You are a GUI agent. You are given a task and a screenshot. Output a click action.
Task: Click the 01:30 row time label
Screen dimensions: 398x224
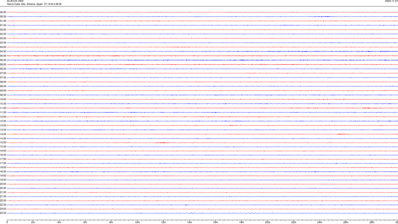tap(3, 25)
